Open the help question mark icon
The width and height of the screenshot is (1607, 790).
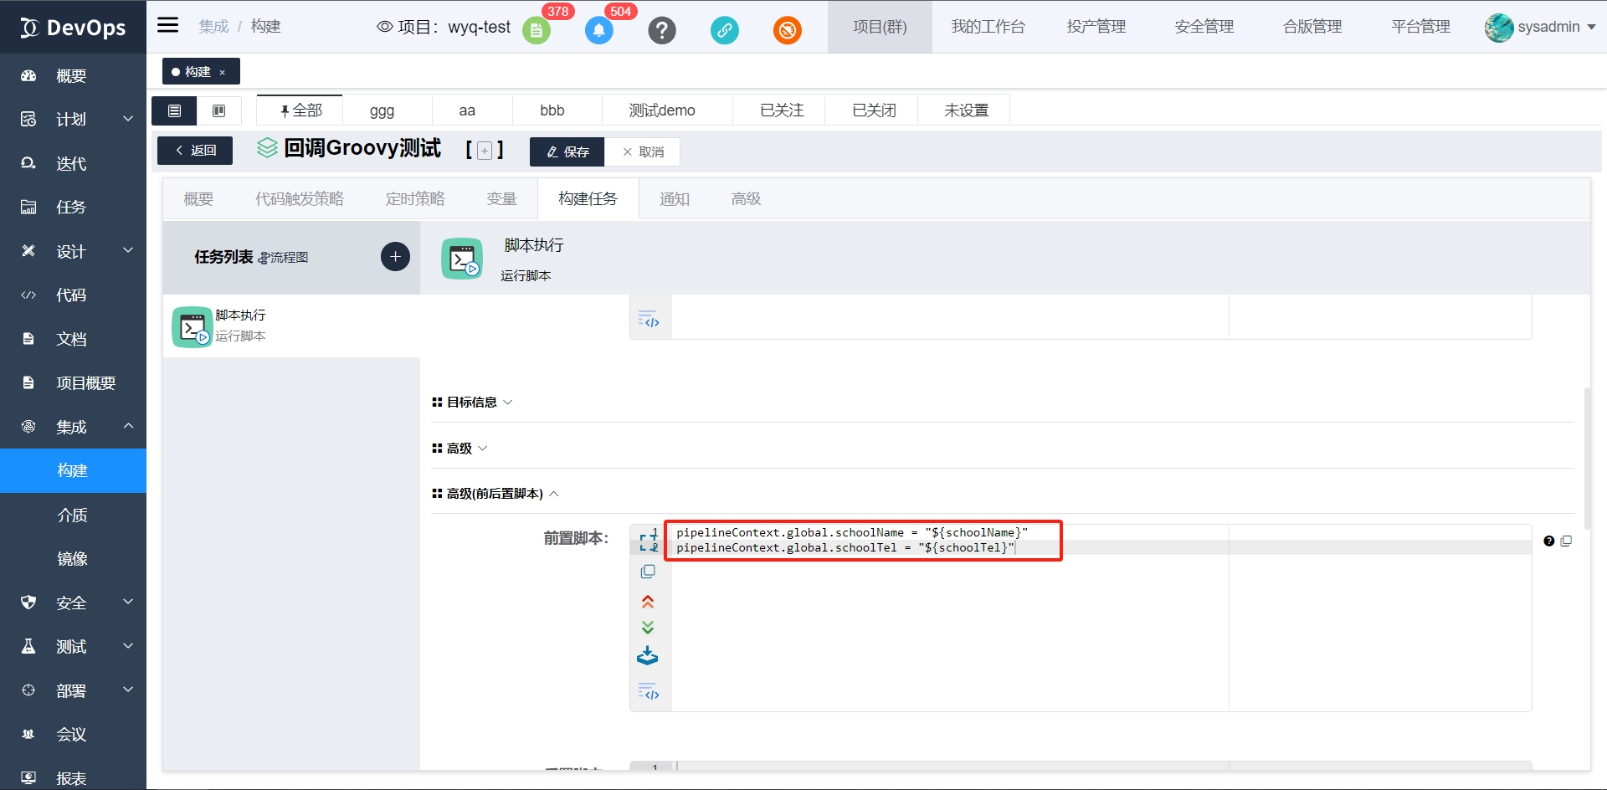point(661,31)
